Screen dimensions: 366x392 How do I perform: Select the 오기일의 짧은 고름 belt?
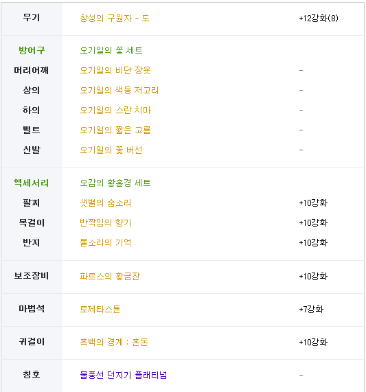(x=115, y=130)
